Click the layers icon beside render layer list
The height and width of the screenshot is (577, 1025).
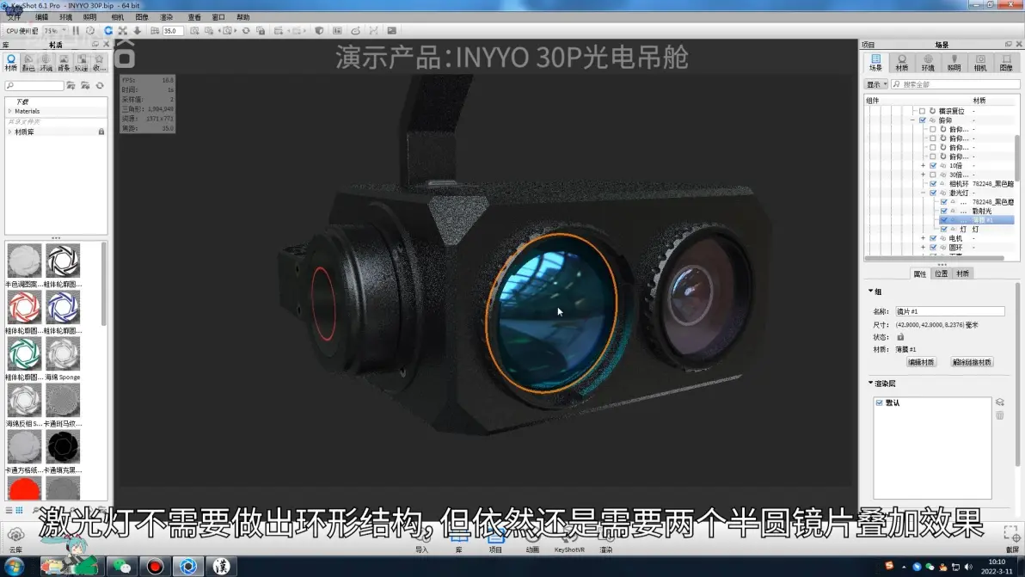click(x=999, y=402)
